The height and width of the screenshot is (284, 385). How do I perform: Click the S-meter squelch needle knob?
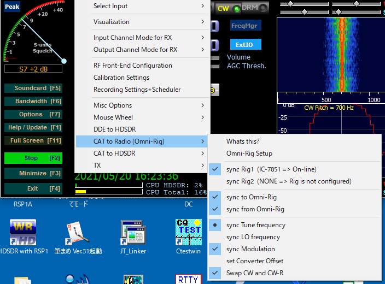click(64, 61)
